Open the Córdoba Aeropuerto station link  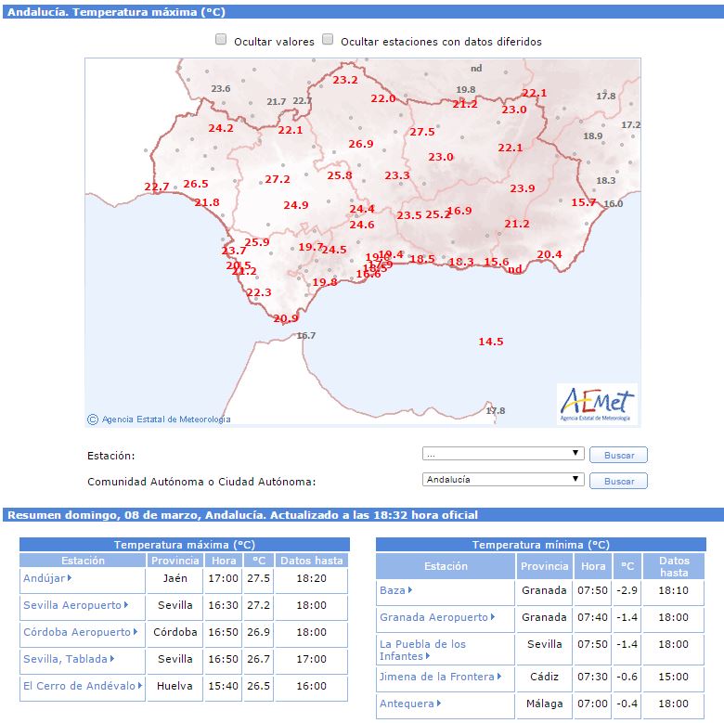click(81, 632)
